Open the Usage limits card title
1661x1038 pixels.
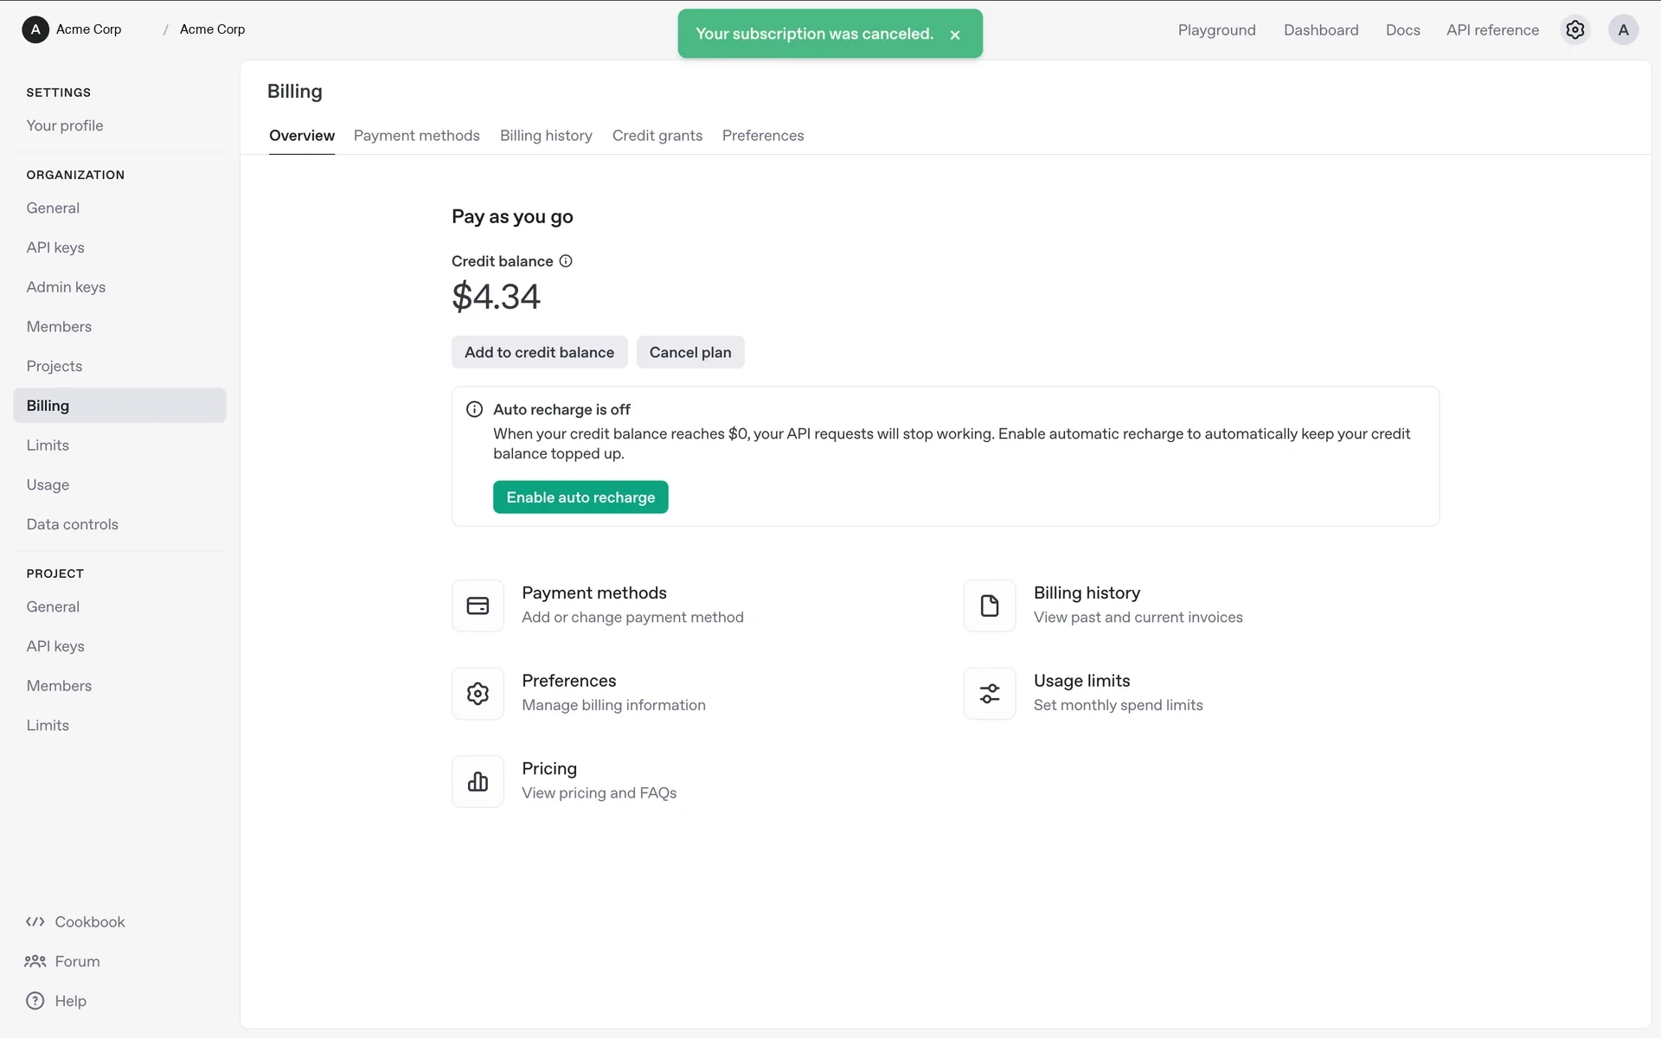click(x=1081, y=681)
